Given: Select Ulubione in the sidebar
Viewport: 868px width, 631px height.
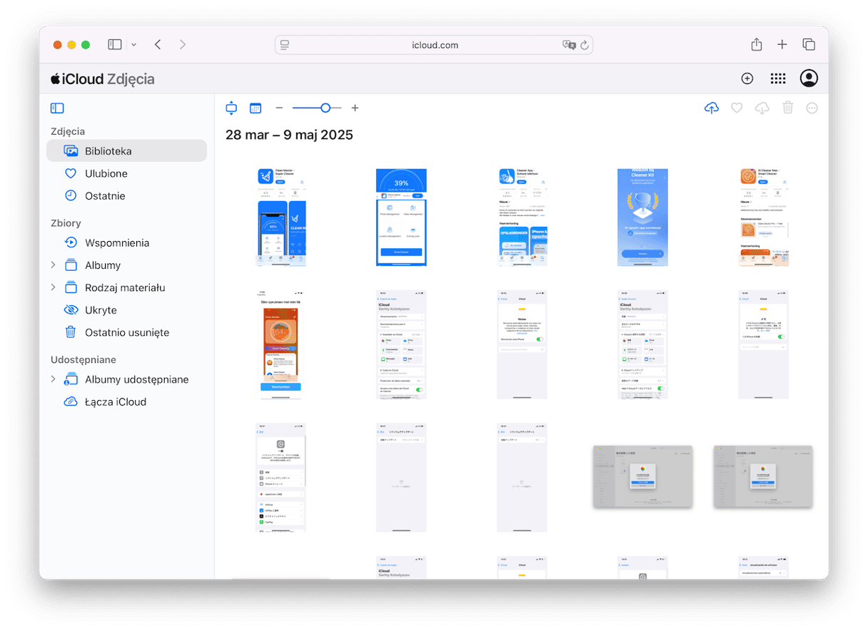Looking at the screenshot, I should click(106, 173).
